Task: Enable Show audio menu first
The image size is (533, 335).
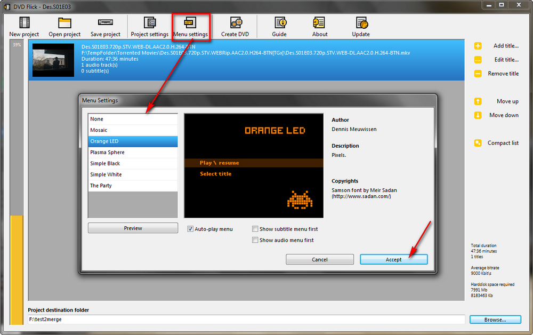Action: pos(255,240)
